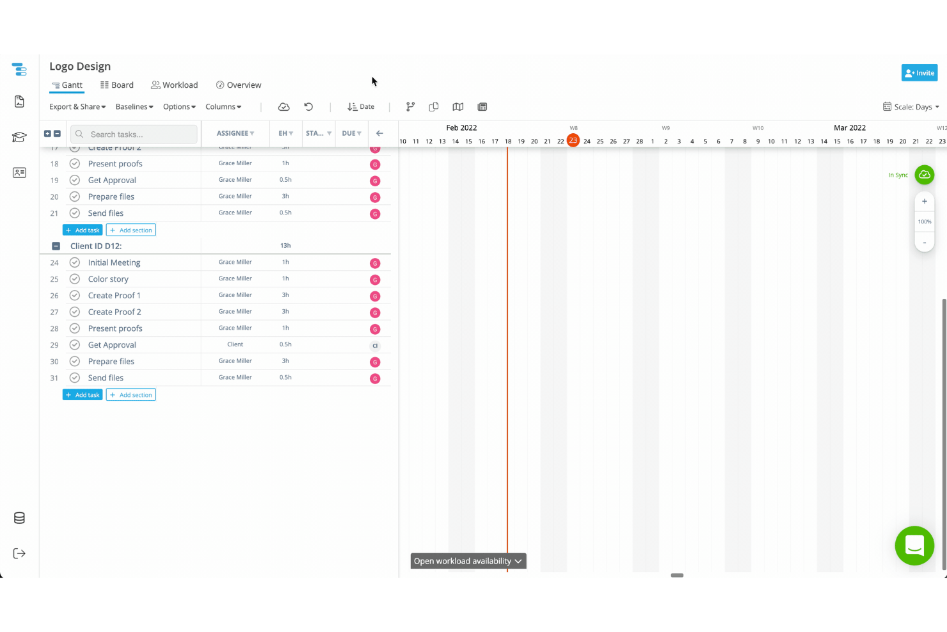
Task: Click Add task below Send files row 21
Action: click(x=83, y=230)
